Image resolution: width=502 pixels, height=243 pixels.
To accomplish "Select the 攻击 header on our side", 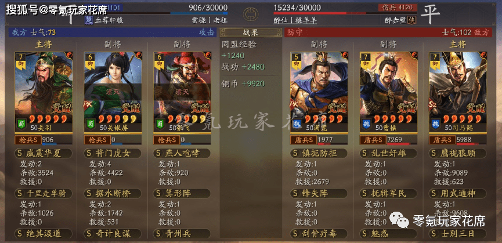I will click(x=207, y=32).
